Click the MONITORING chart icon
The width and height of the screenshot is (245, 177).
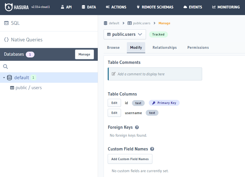click(214, 7)
